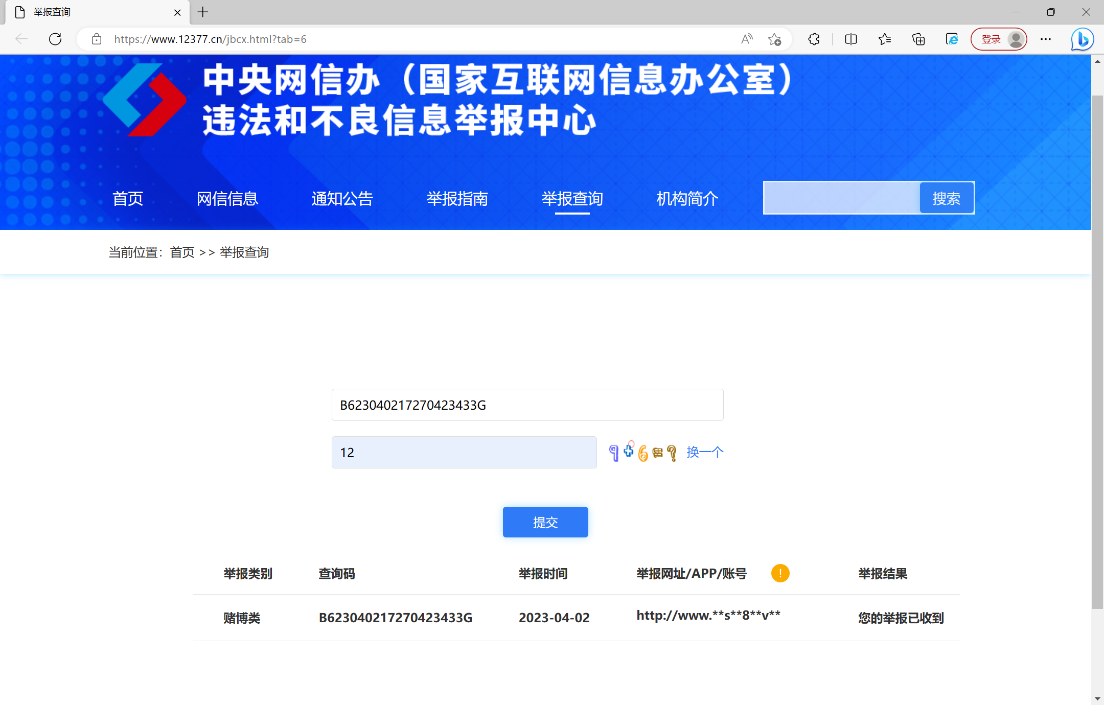Open the 通知公告 navigation item
Screen dimensions: 1104x705
pyautogui.click(x=342, y=199)
